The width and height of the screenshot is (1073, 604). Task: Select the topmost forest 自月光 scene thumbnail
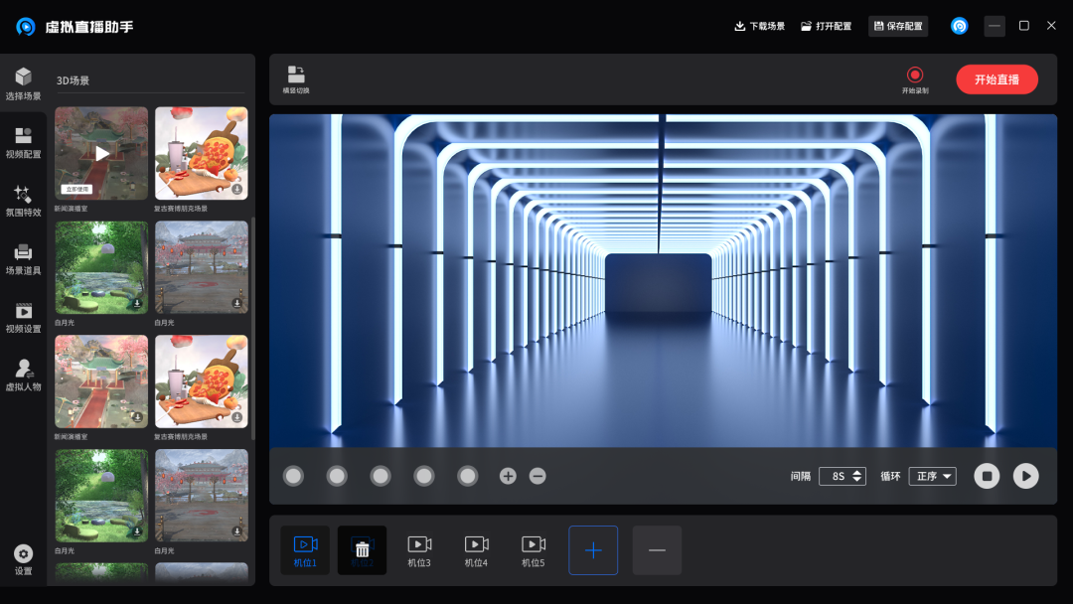click(101, 267)
